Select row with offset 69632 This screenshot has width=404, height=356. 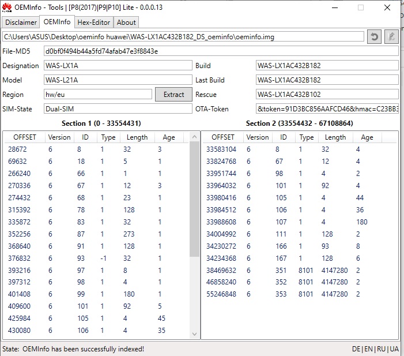[x=97, y=161]
